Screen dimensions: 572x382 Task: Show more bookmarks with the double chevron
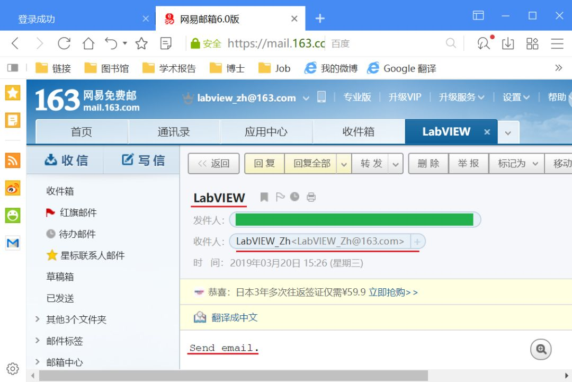pyautogui.click(x=558, y=68)
